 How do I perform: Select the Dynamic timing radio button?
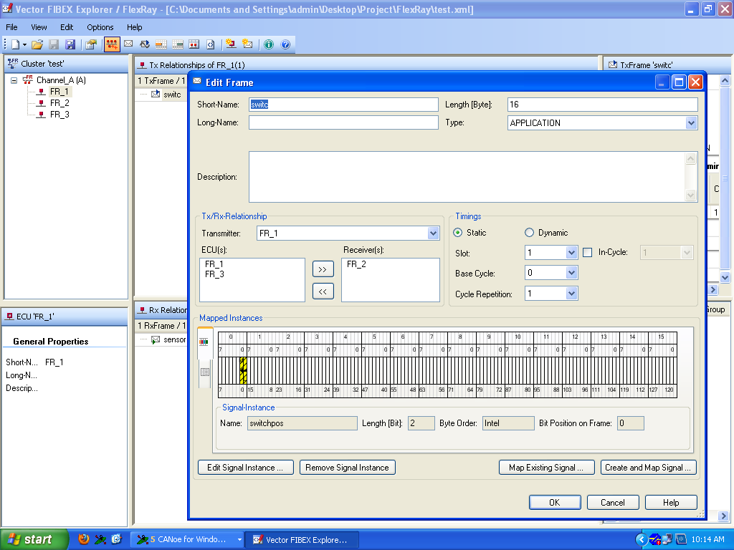(x=530, y=233)
